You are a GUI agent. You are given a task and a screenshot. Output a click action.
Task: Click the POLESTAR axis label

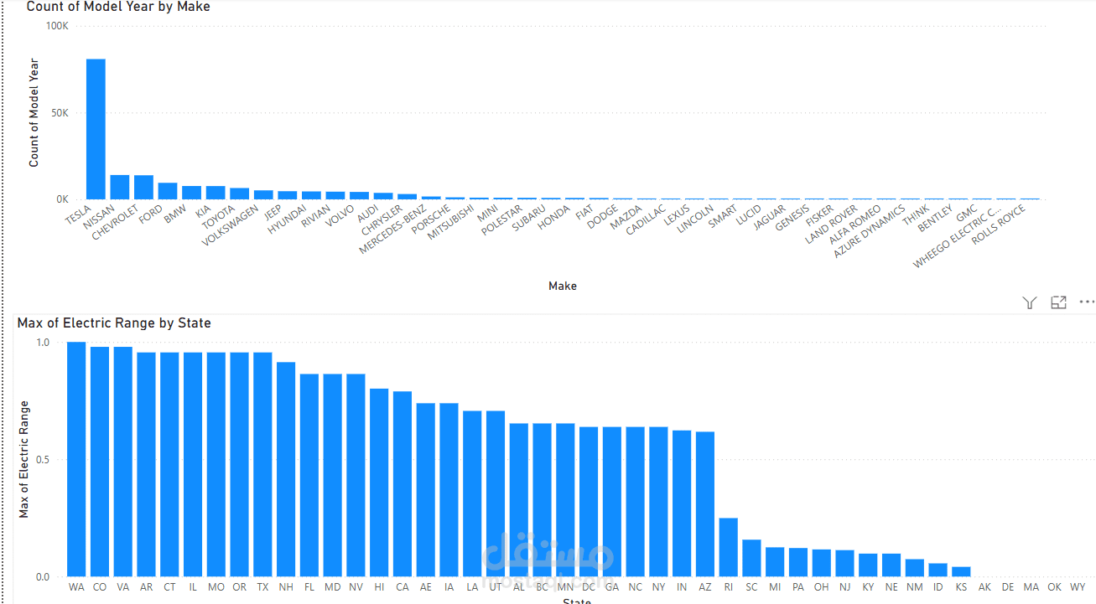[502, 221]
